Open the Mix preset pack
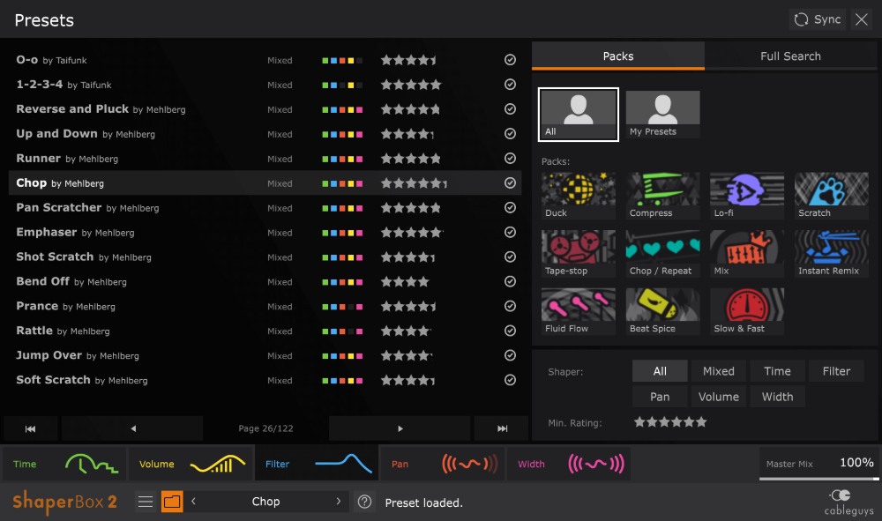Image resolution: width=882 pixels, height=521 pixels. 747,254
